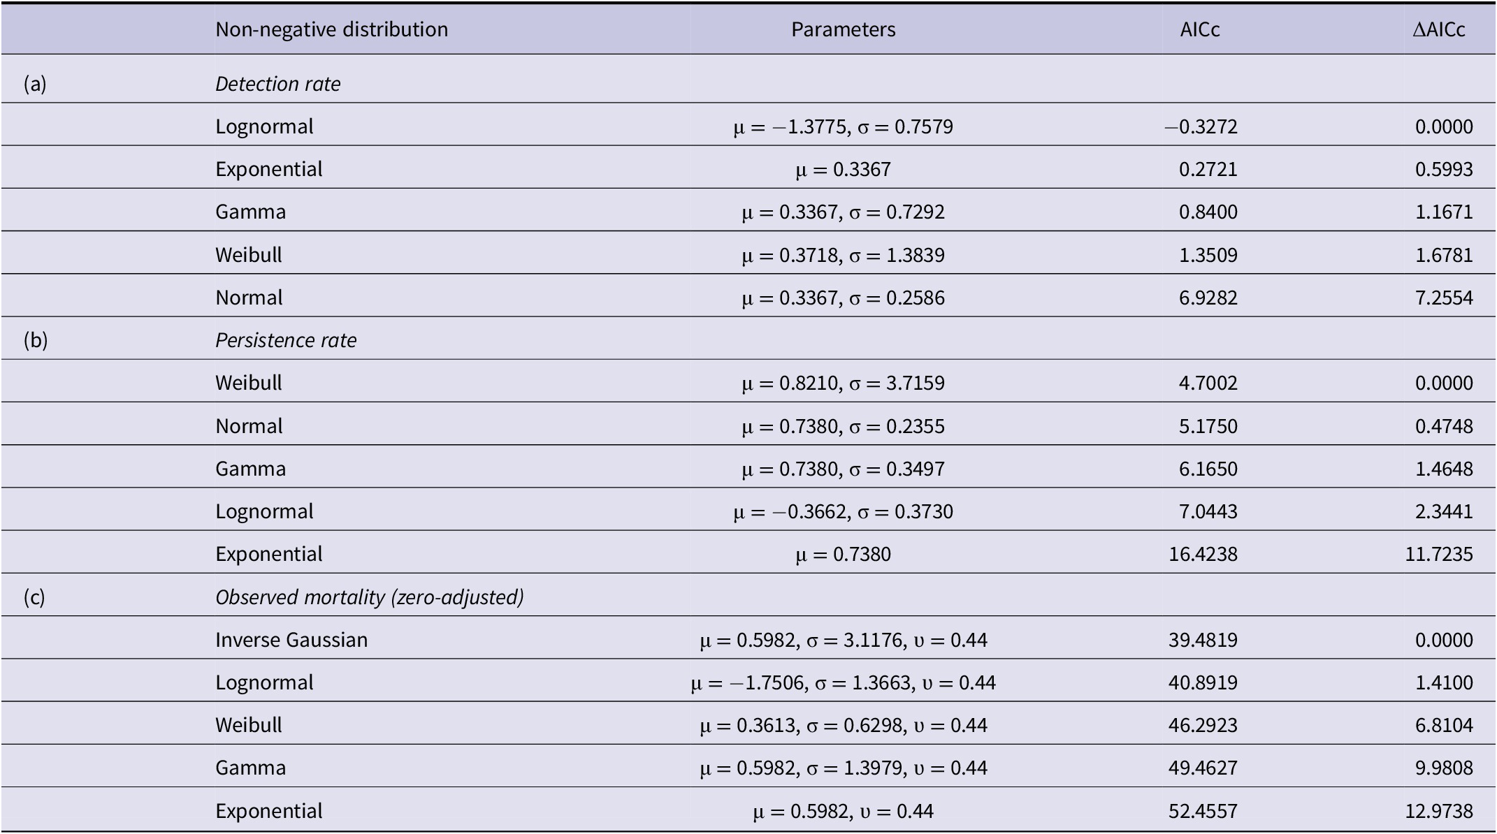Select the section label (a)

[35, 84]
